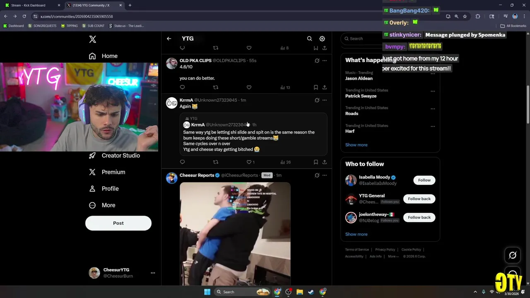Image resolution: width=530 pixels, height=298 pixels.
Task: Open the Cheesur Reports video thumbnail
Action: 235,234
